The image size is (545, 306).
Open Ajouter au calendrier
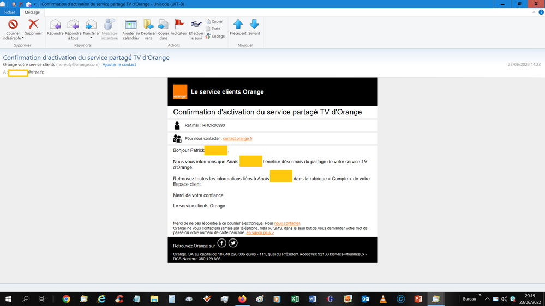(x=131, y=29)
